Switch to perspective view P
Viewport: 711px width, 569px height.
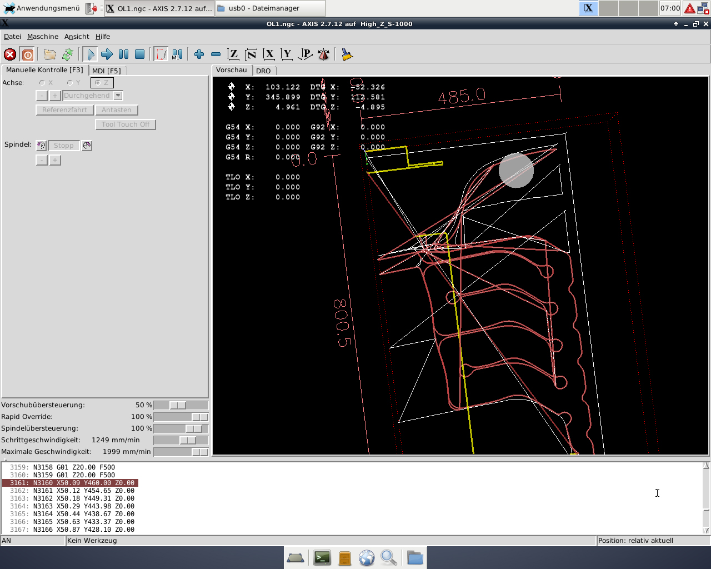[x=305, y=54]
